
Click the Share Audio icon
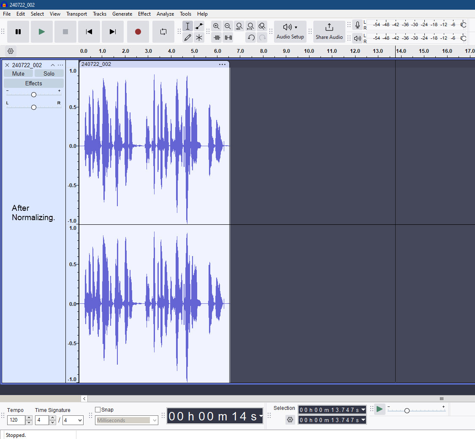point(329,27)
